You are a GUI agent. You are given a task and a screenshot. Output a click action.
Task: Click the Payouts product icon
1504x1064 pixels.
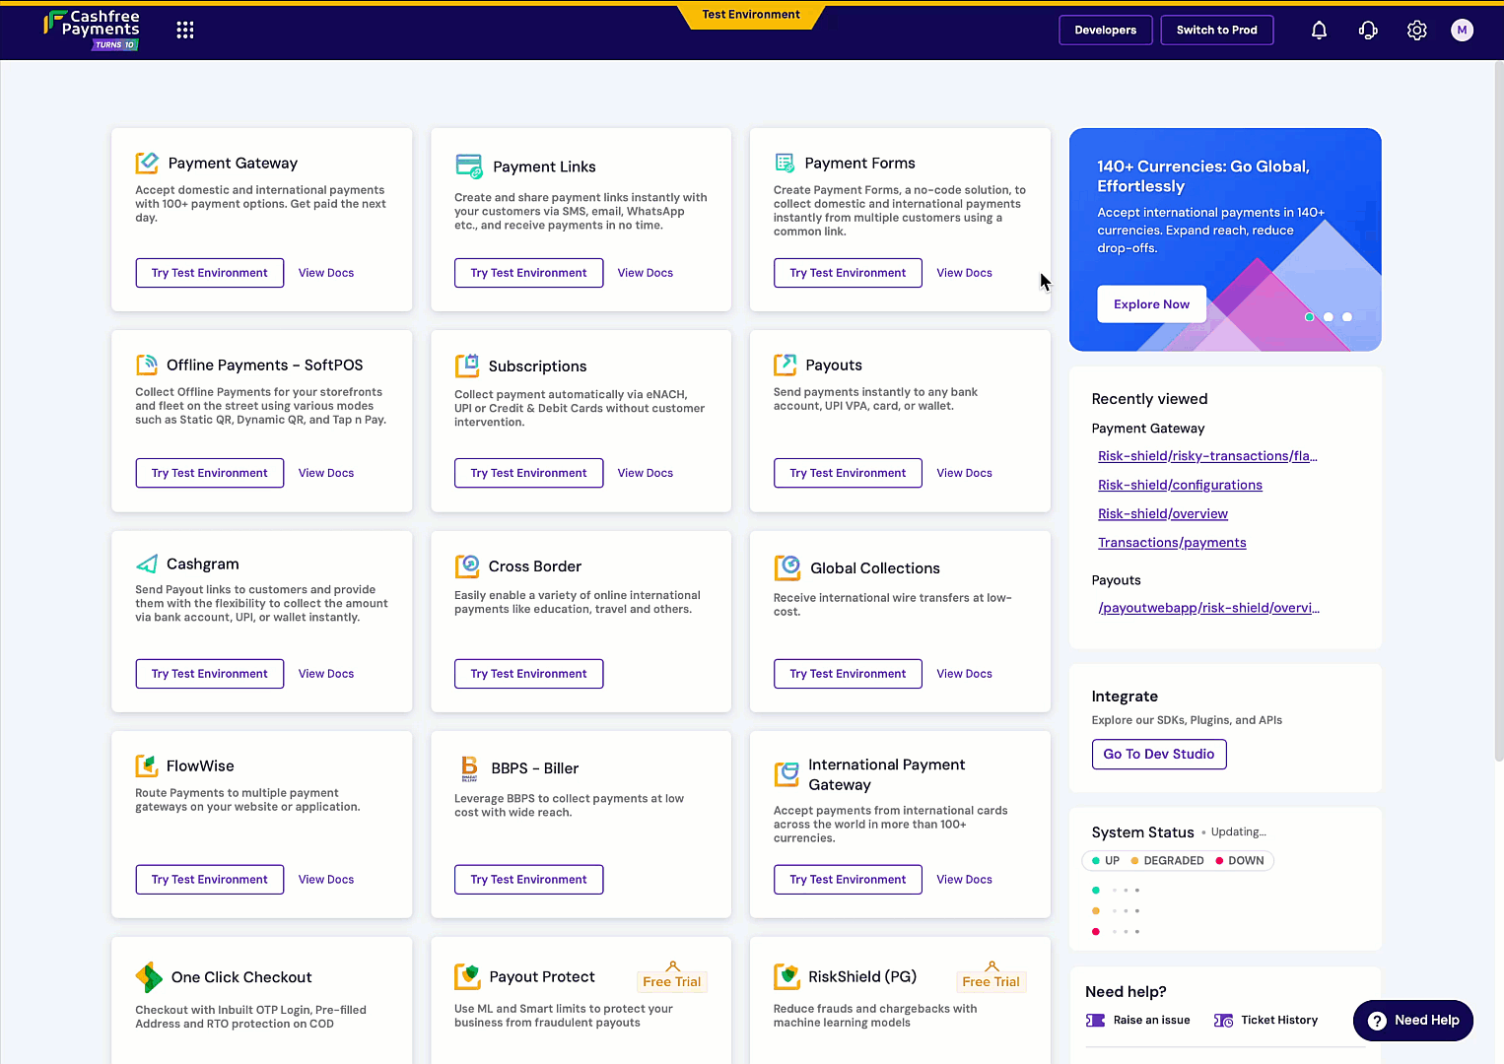[x=786, y=365]
